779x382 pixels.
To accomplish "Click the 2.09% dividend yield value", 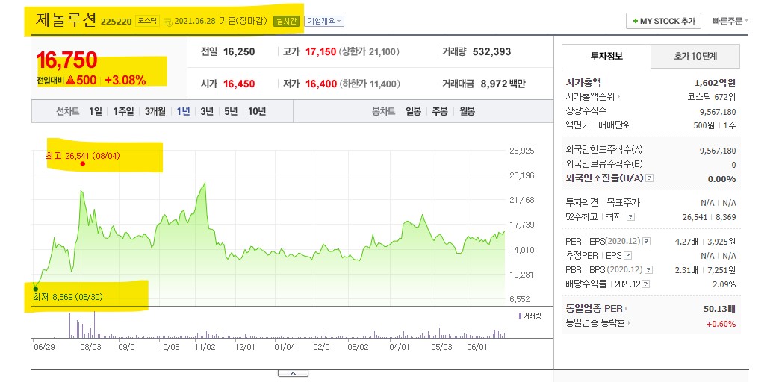I will [724, 284].
